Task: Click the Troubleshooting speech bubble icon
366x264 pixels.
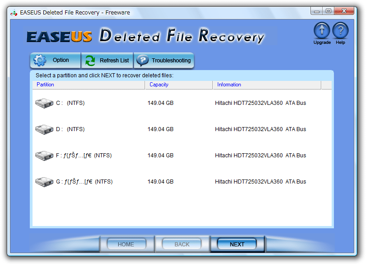Action: tap(143, 61)
